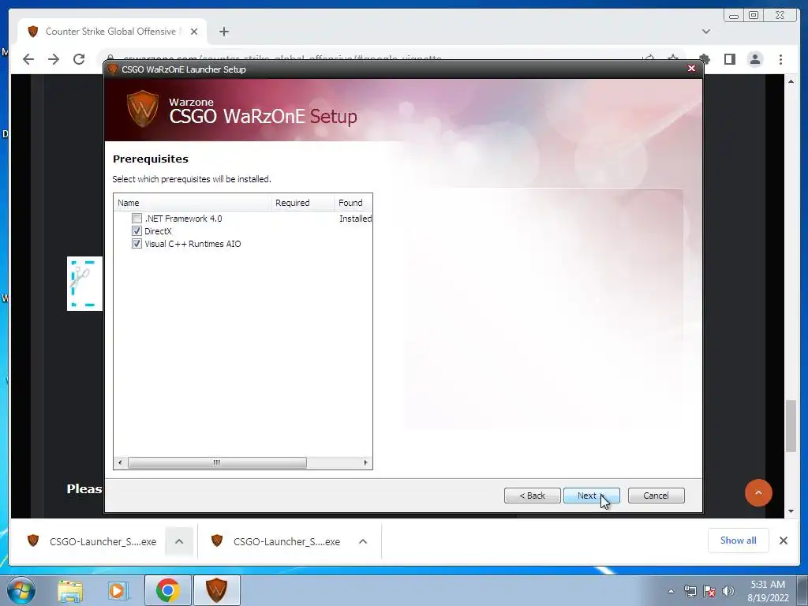Click the list's right scroll arrow
808x606 pixels.
coord(365,462)
